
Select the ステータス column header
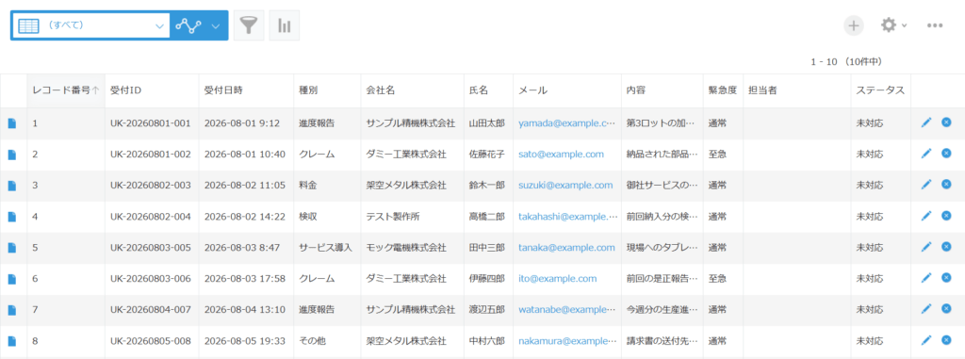[x=881, y=90]
